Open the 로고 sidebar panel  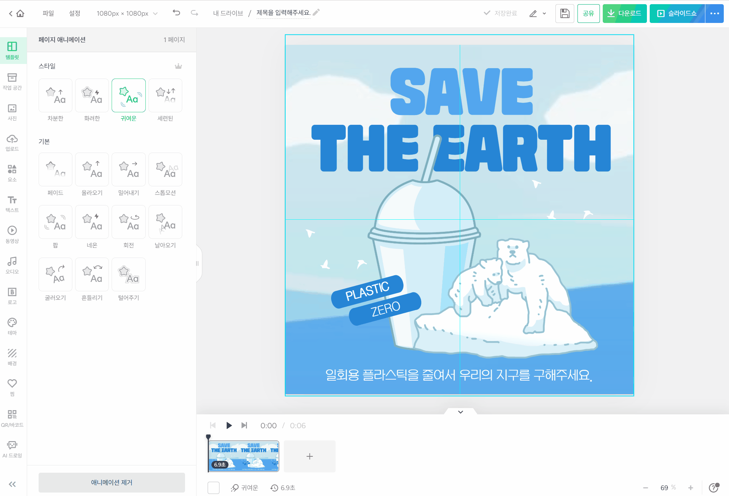[x=13, y=296]
